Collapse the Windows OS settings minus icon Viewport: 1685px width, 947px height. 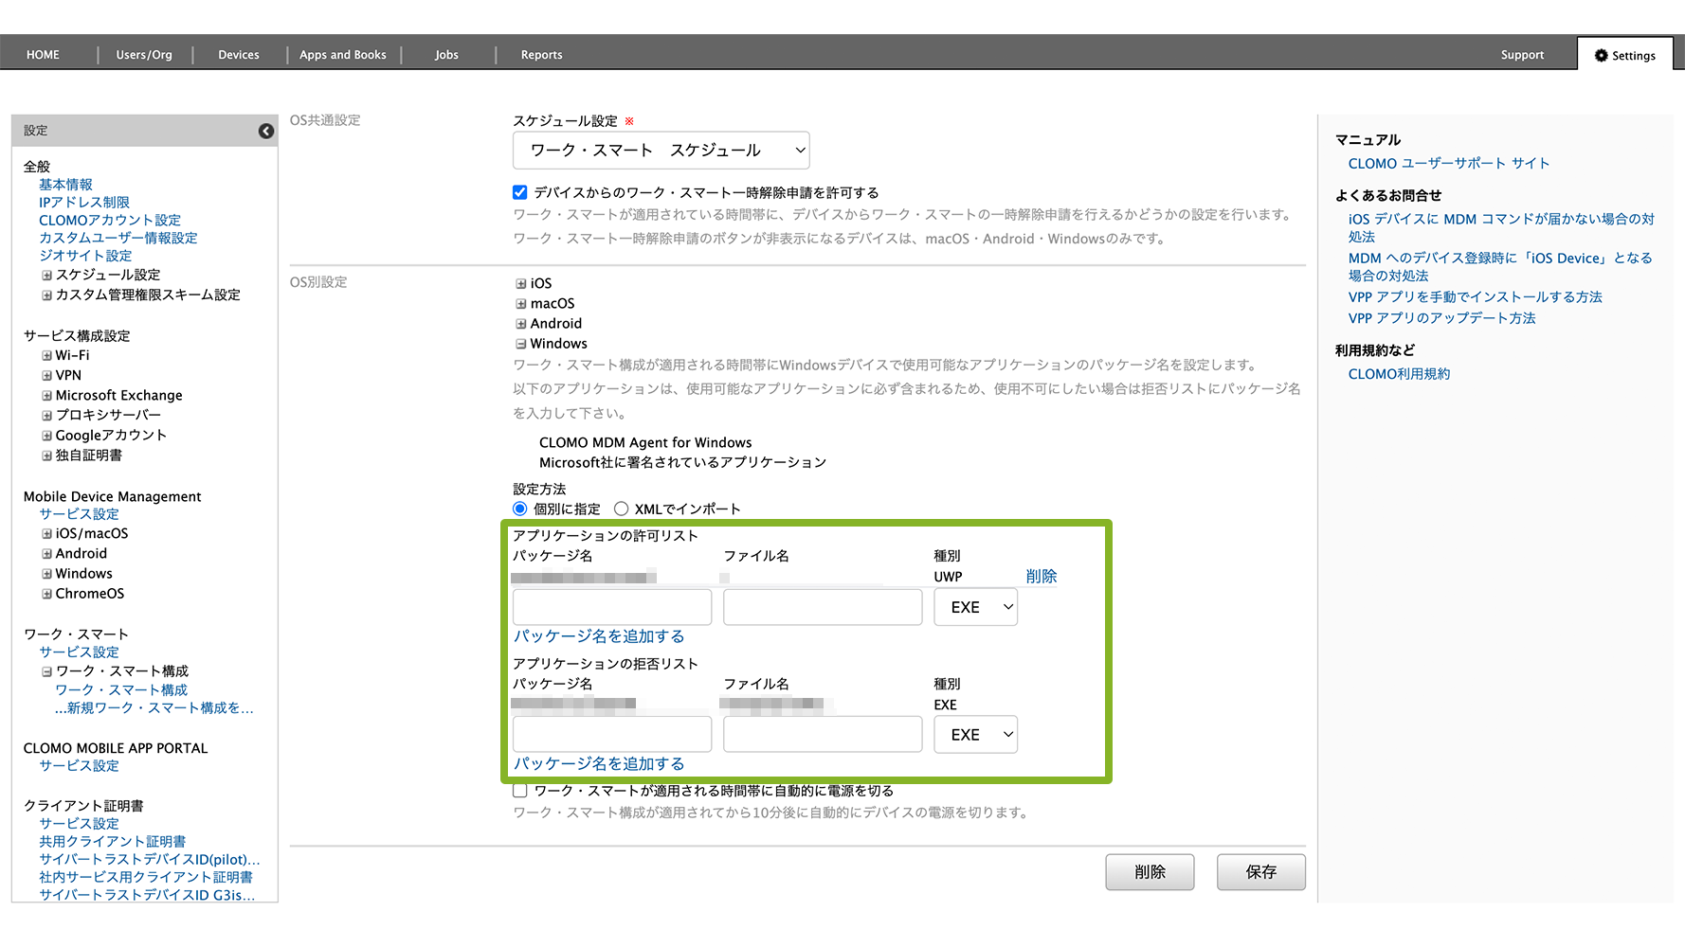(x=520, y=344)
